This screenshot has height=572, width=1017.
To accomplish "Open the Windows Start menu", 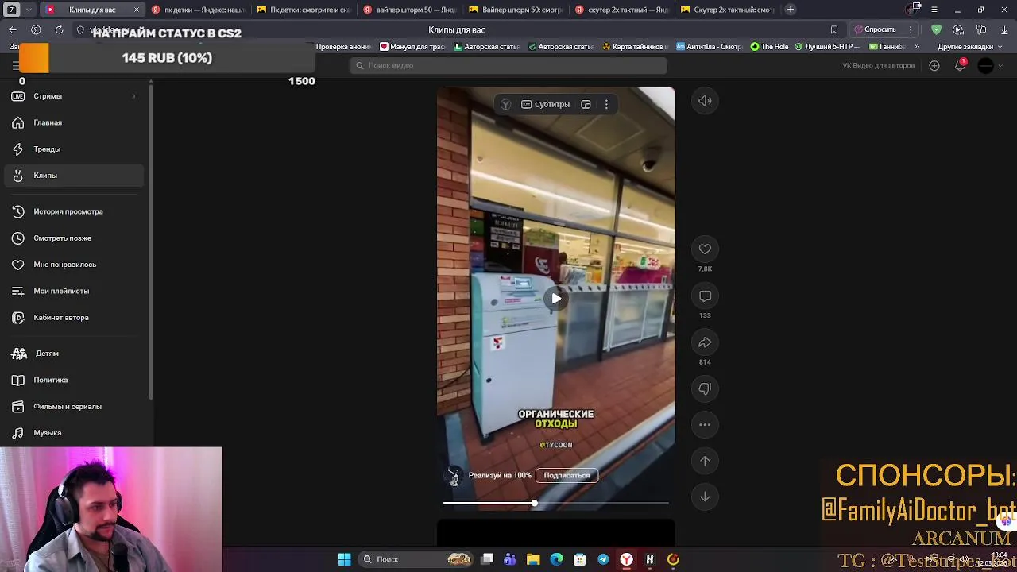I will (x=344, y=559).
